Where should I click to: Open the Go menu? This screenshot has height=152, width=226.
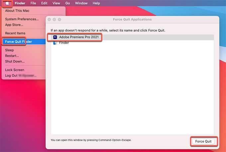(67, 3)
